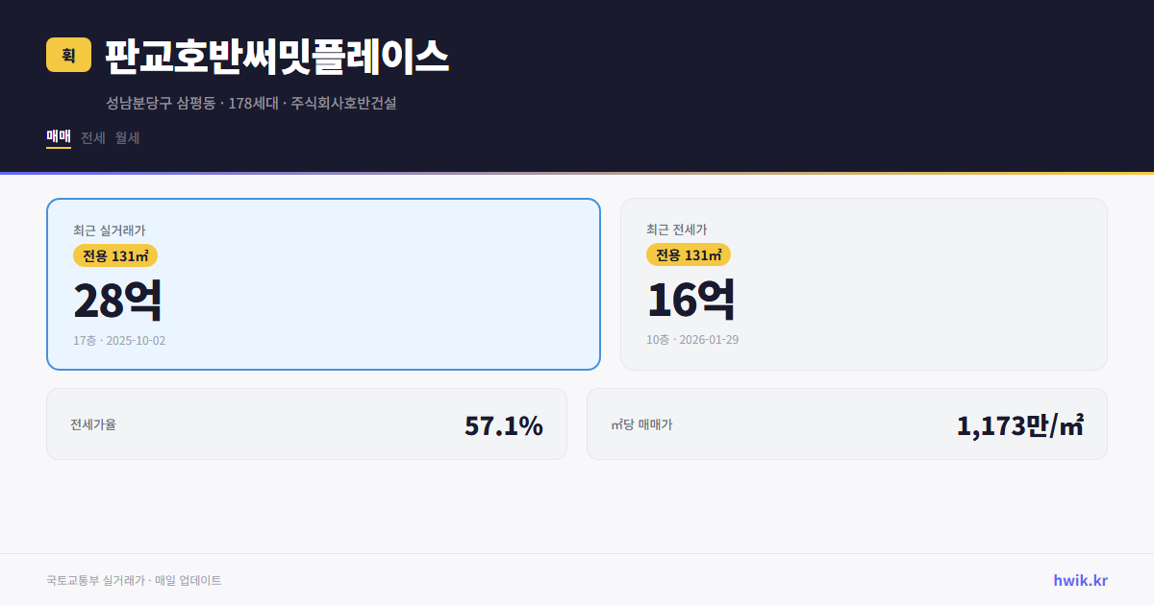
Task: Select the 전용 131㎡ badge on sale card
Action: click(x=116, y=255)
